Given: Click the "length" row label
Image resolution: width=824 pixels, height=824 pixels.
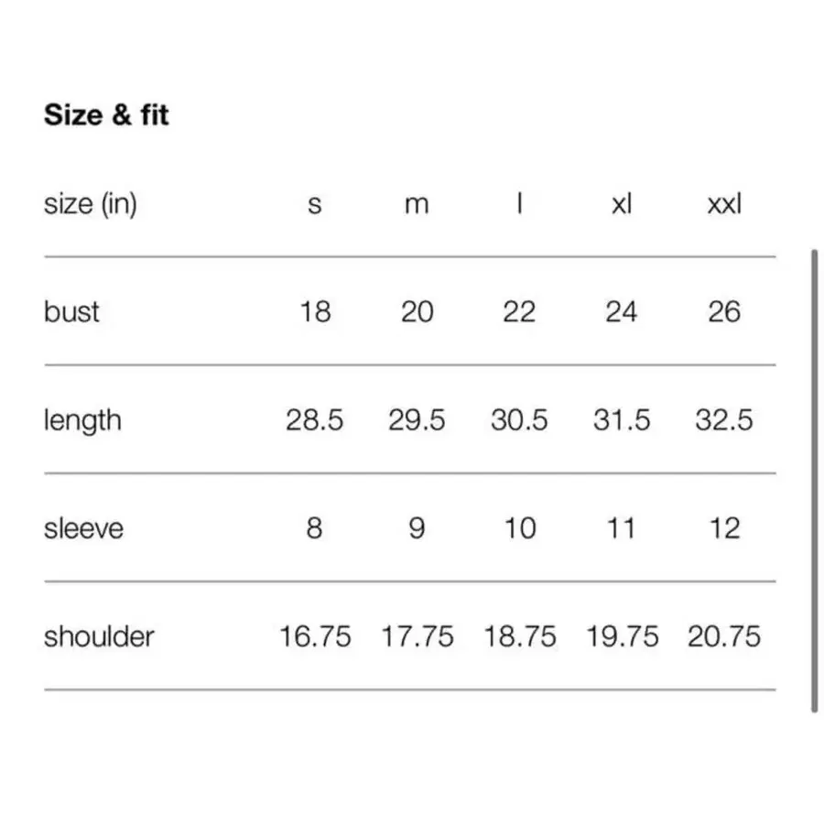Looking at the screenshot, I should coord(82,420).
